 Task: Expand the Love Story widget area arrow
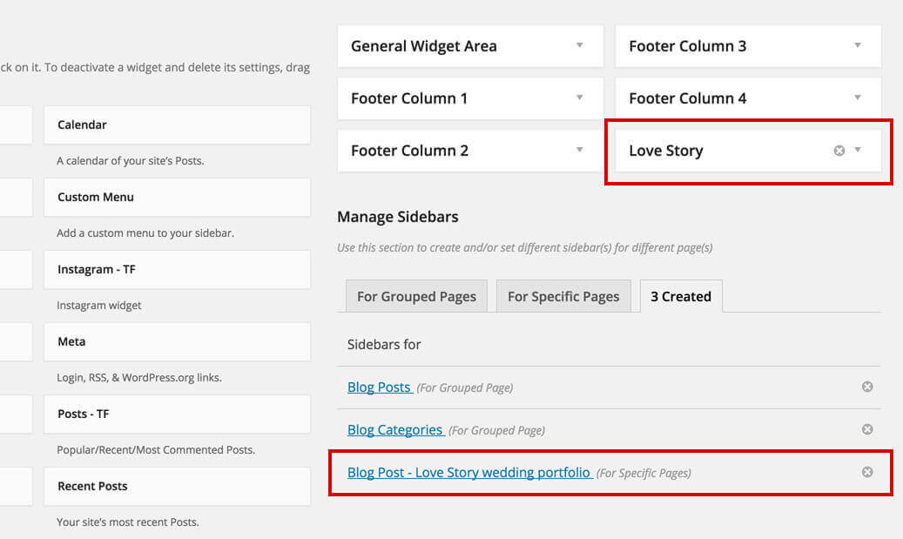tap(858, 151)
